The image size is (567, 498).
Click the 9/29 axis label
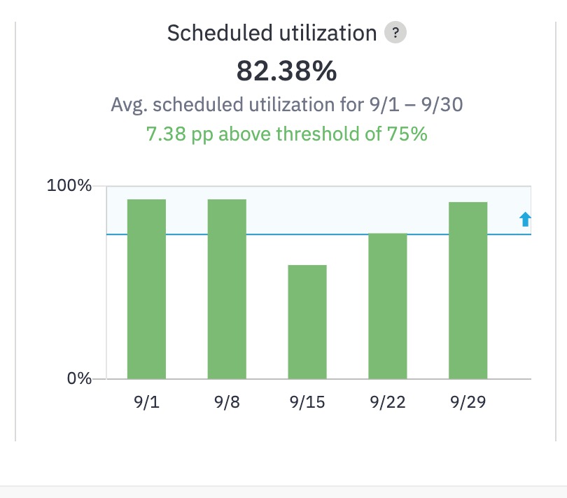tap(468, 402)
